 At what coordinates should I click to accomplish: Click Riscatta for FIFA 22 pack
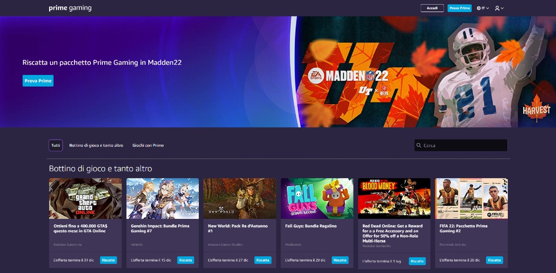[494, 260]
